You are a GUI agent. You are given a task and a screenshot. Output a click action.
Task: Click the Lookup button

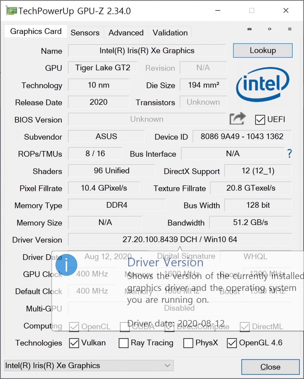click(263, 51)
